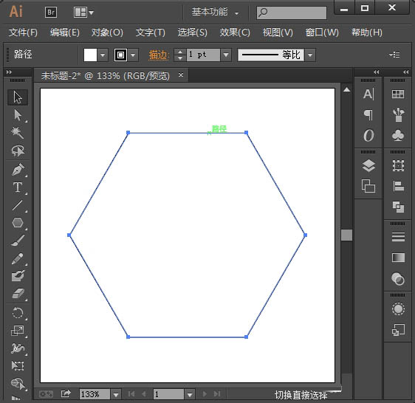Screen dimensions: 415x403
Task: Open the Pathfinder panel icon
Action: pyautogui.click(x=398, y=207)
